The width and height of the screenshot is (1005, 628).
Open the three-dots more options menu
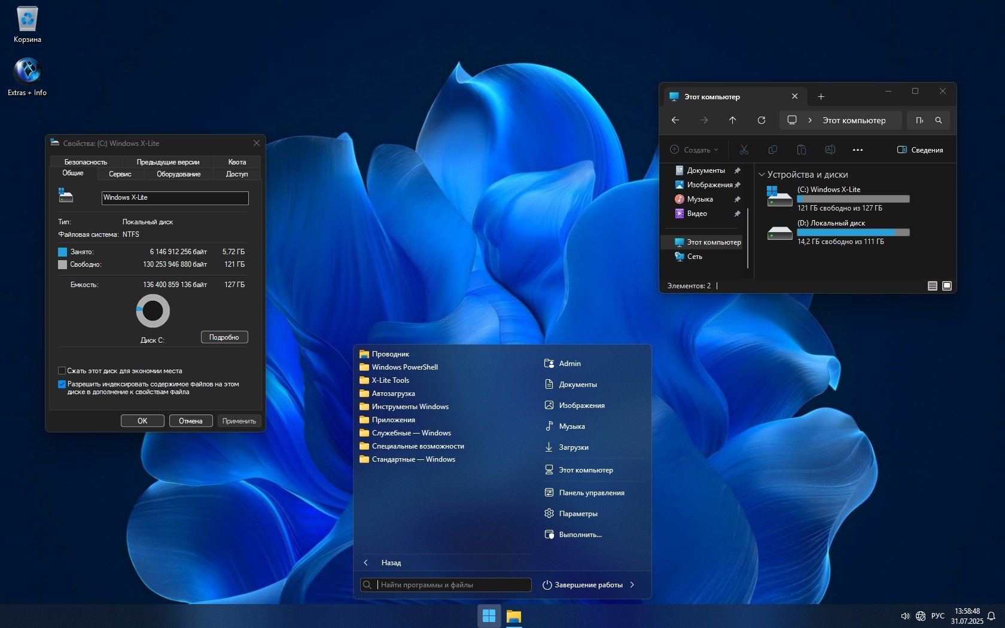[857, 150]
